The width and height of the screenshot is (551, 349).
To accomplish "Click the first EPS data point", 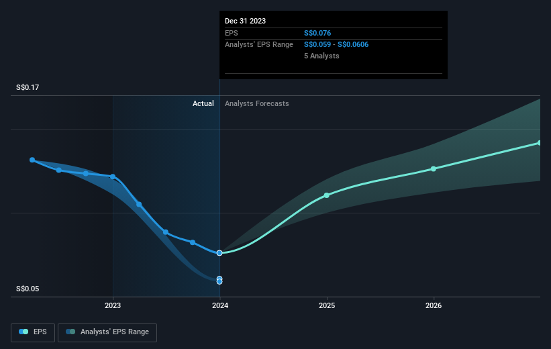I will pyautogui.click(x=32, y=160).
